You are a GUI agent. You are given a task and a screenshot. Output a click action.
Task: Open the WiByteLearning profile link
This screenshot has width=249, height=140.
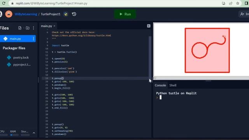(x=26, y=14)
